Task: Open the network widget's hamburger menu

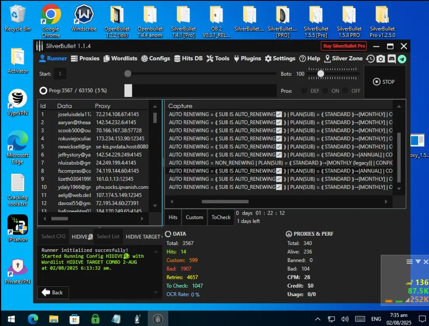Action: 409,262
